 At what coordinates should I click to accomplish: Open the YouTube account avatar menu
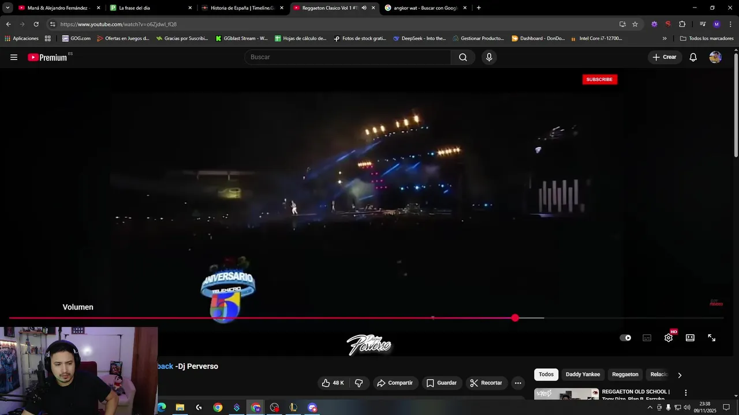[715, 57]
